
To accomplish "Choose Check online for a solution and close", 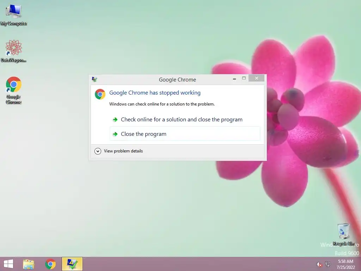I will tap(185, 119).
